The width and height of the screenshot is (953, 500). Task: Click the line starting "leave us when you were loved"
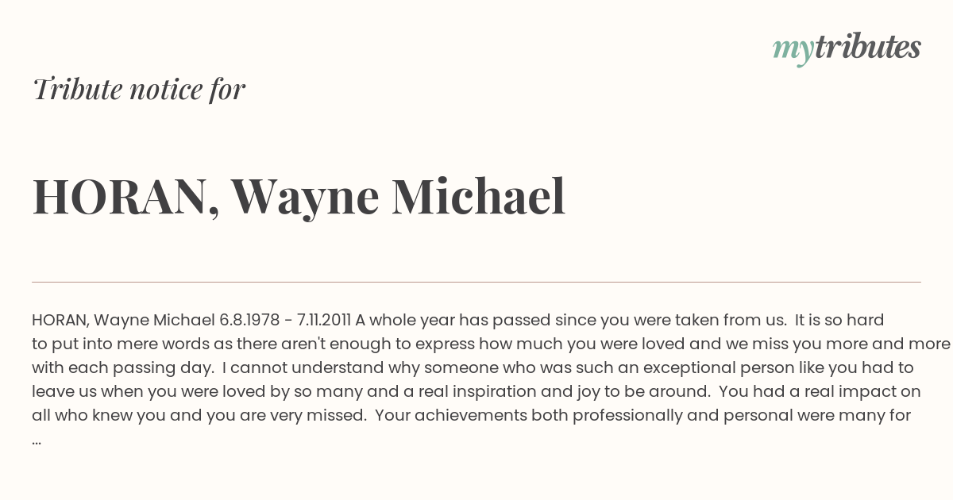tap(476, 392)
